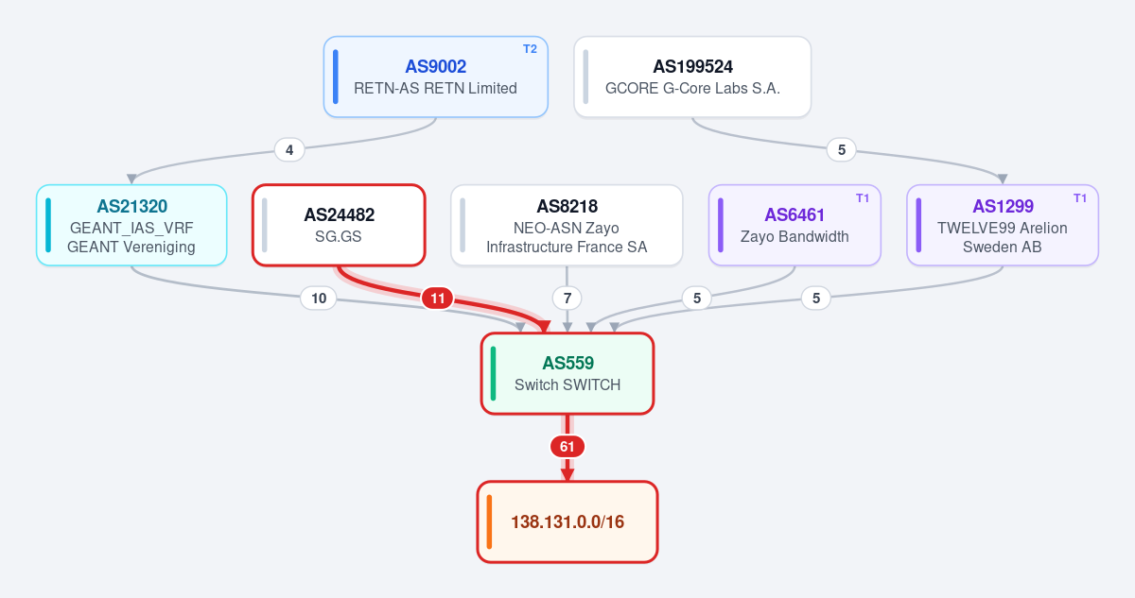The width and height of the screenshot is (1135, 598).
Task: Click the T2 tier tag on AS9002
Action: [x=530, y=49]
